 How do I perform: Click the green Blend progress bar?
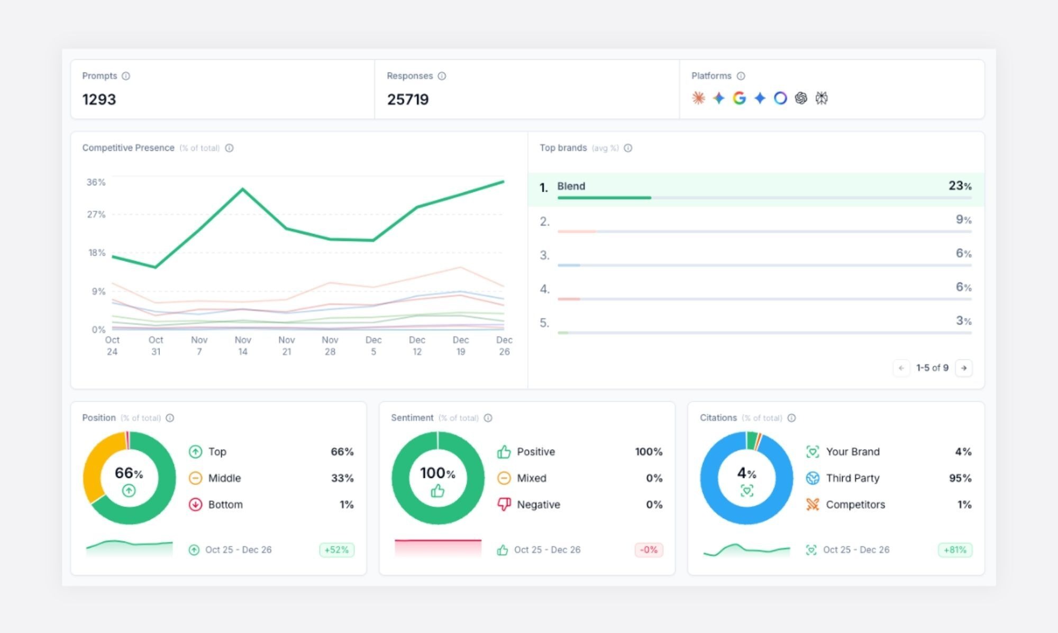point(604,198)
